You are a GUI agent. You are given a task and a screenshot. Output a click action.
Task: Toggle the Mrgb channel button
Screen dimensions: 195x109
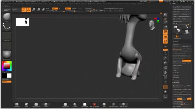click(x=48, y=8)
